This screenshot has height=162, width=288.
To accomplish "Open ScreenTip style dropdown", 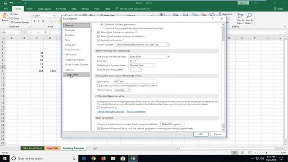I will coord(143,45).
